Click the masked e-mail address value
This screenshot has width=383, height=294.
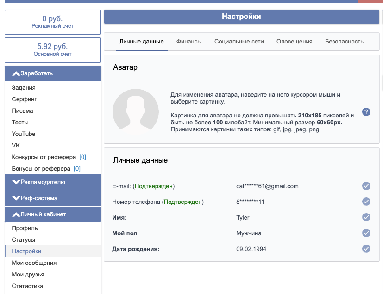pyautogui.click(x=267, y=186)
